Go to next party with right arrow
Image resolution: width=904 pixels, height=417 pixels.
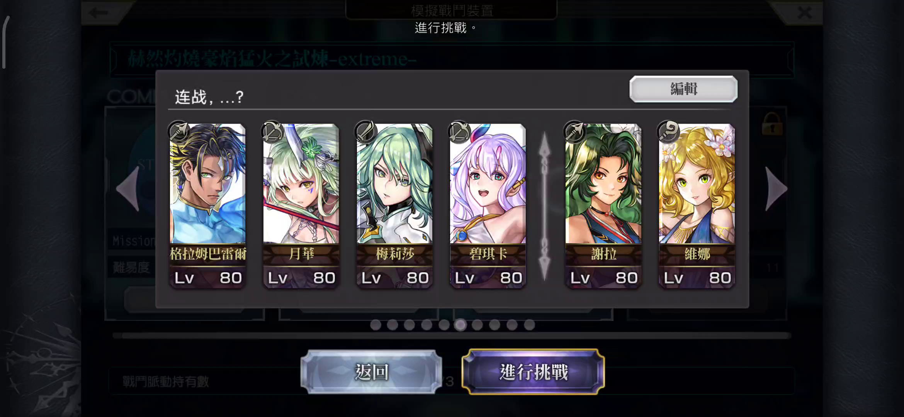(776, 189)
